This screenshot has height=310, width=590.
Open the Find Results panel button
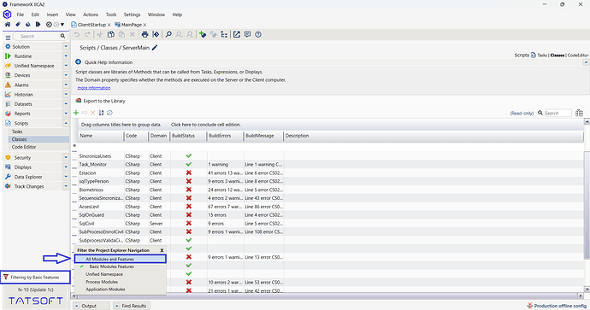click(x=132, y=306)
